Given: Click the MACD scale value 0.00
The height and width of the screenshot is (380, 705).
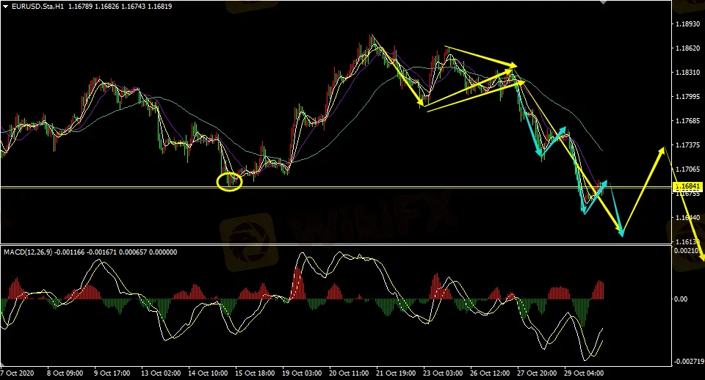Looking at the screenshot, I should [x=681, y=299].
